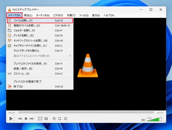
Task: Minimize the VLC window
Action: 141,10
